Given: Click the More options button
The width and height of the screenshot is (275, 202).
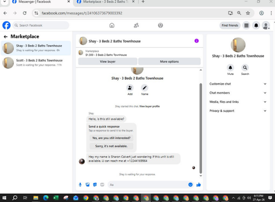Looking at the screenshot, I should click(x=169, y=62).
